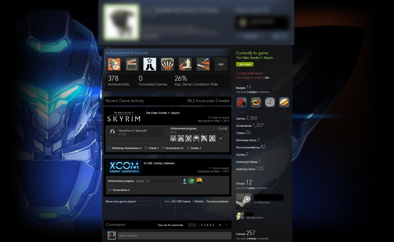Click the next comments page arrow
This screenshot has width=394, height=242.
point(226,225)
